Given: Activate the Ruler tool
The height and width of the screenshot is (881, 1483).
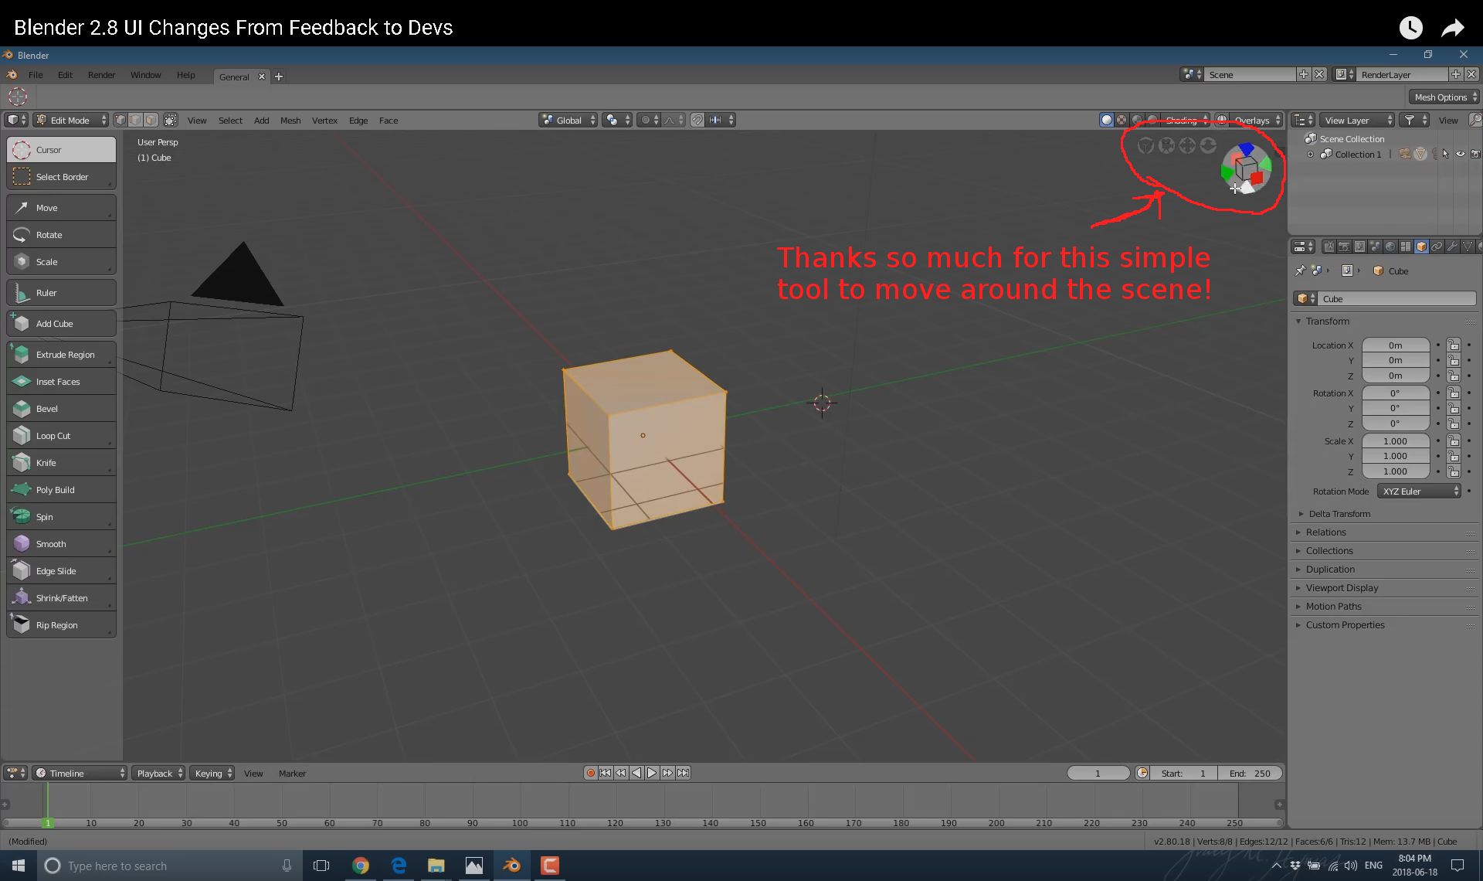Looking at the screenshot, I should 60,293.
